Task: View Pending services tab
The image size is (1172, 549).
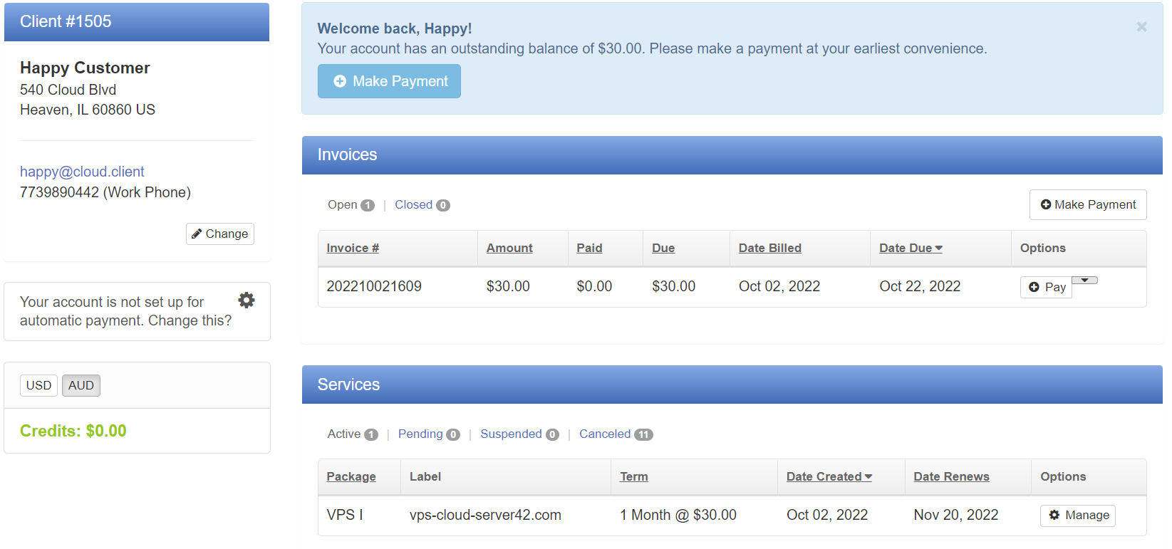Action: click(x=420, y=434)
